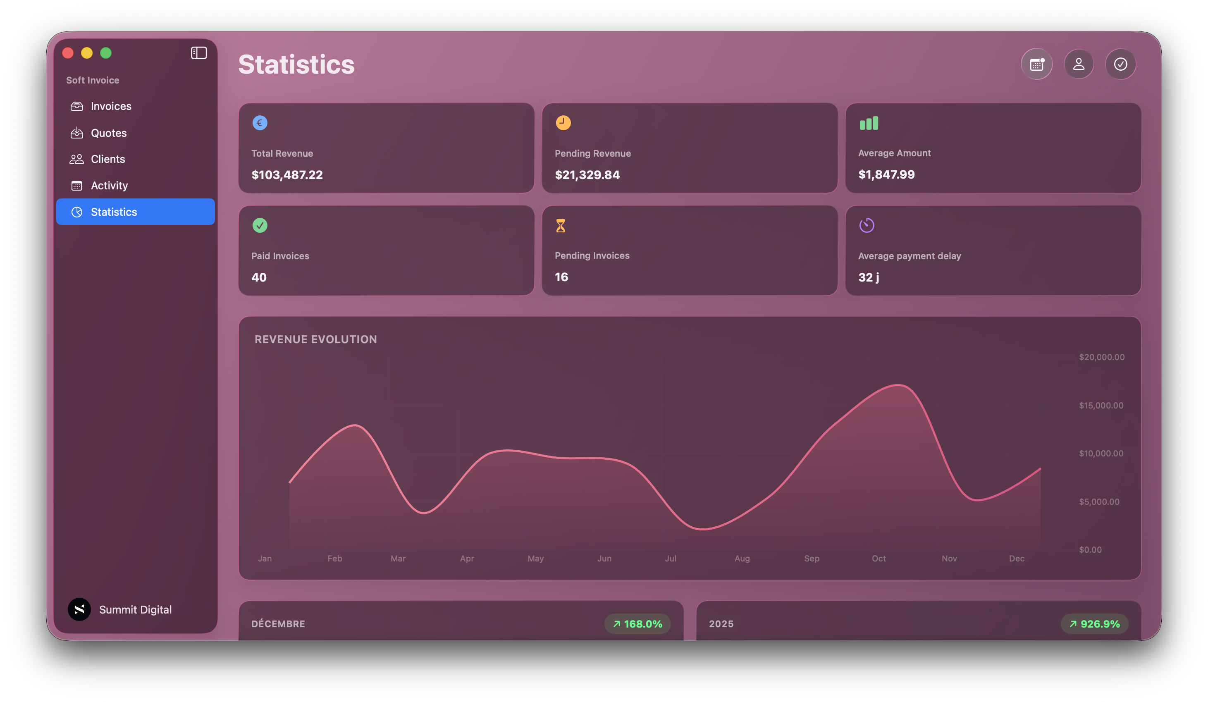Click the Feb label on the chart axis
Image resolution: width=1208 pixels, height=702 pixels.
[x=334, y=559]
